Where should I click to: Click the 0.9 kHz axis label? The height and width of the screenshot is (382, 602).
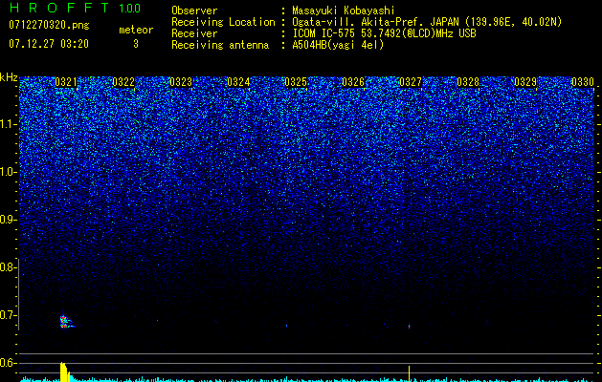[x=8, y=220]
